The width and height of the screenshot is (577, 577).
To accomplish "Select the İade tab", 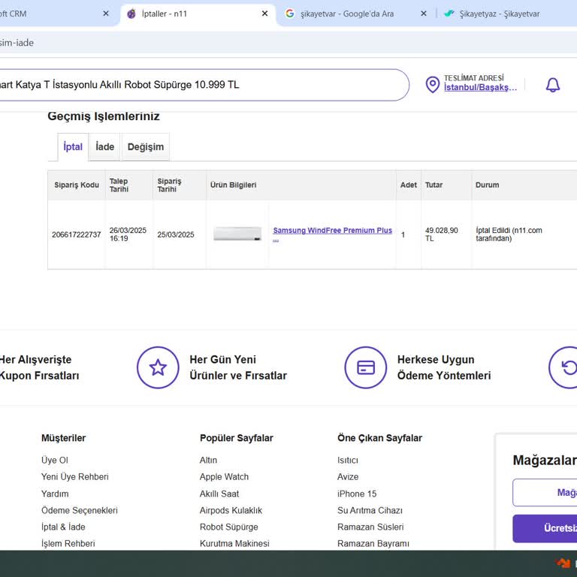I will point(105,147).
